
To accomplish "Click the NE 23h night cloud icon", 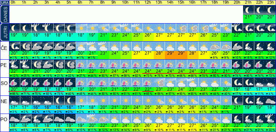I will pyautogui.click(x=271, y=101).
